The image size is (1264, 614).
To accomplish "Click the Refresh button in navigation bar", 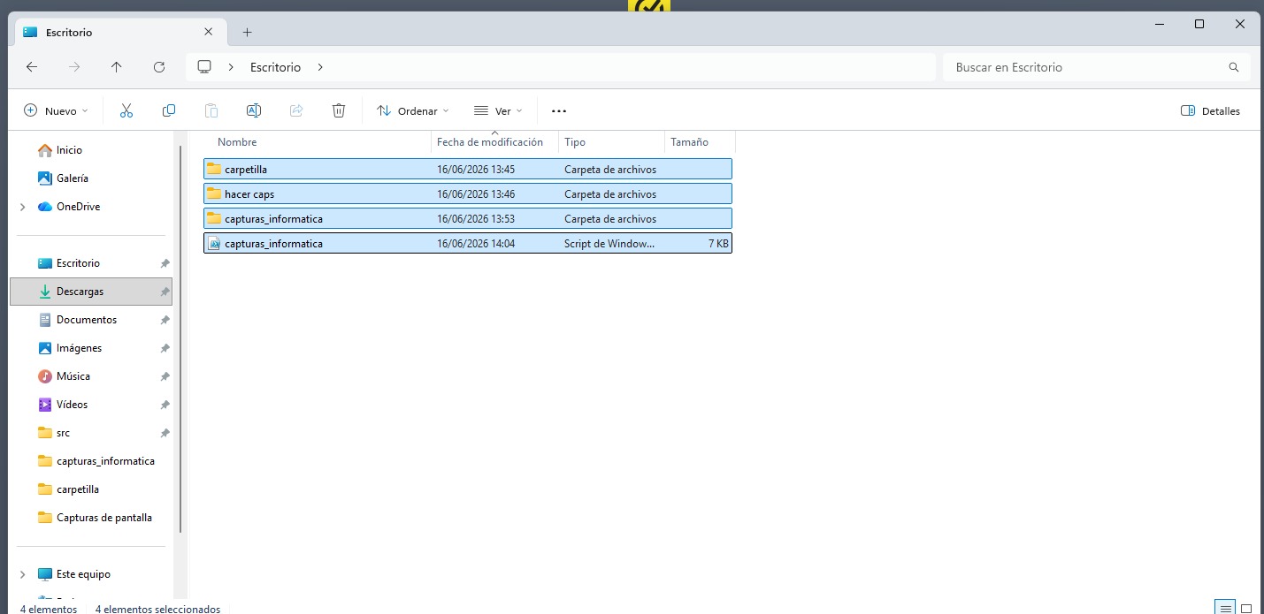I will [159, 67].
